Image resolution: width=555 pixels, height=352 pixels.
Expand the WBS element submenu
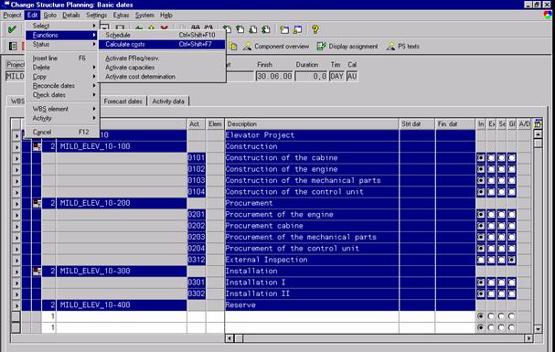pos(62,109)
